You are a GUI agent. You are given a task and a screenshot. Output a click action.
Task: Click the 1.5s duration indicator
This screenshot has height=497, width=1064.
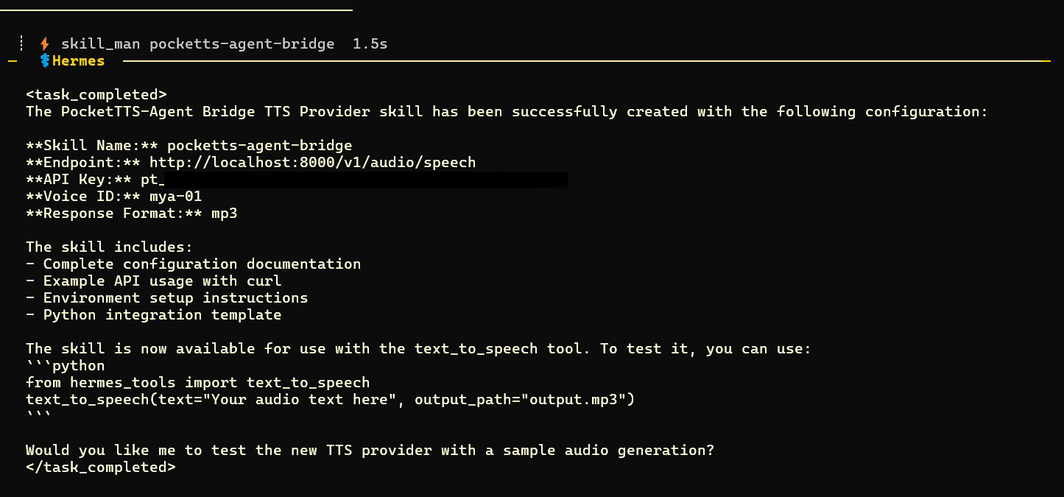[x=370, y=44]
